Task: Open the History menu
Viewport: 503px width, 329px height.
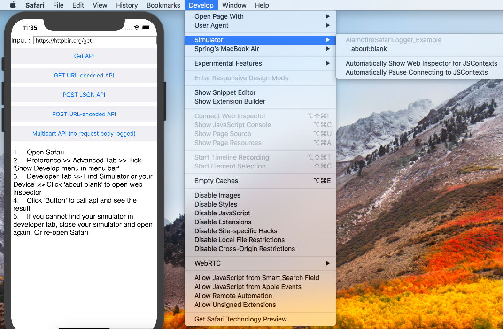Action: click(127, 5)
